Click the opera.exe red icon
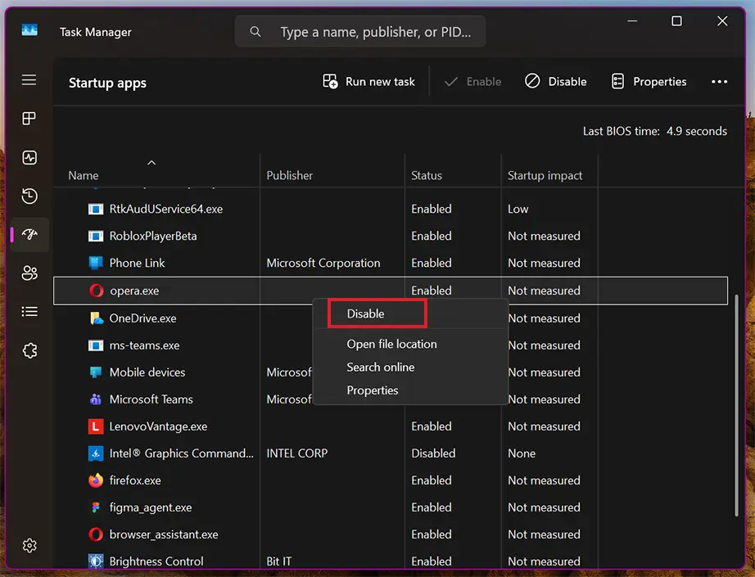Viewport: 755px width, 577px height. [x=97, y=291]
